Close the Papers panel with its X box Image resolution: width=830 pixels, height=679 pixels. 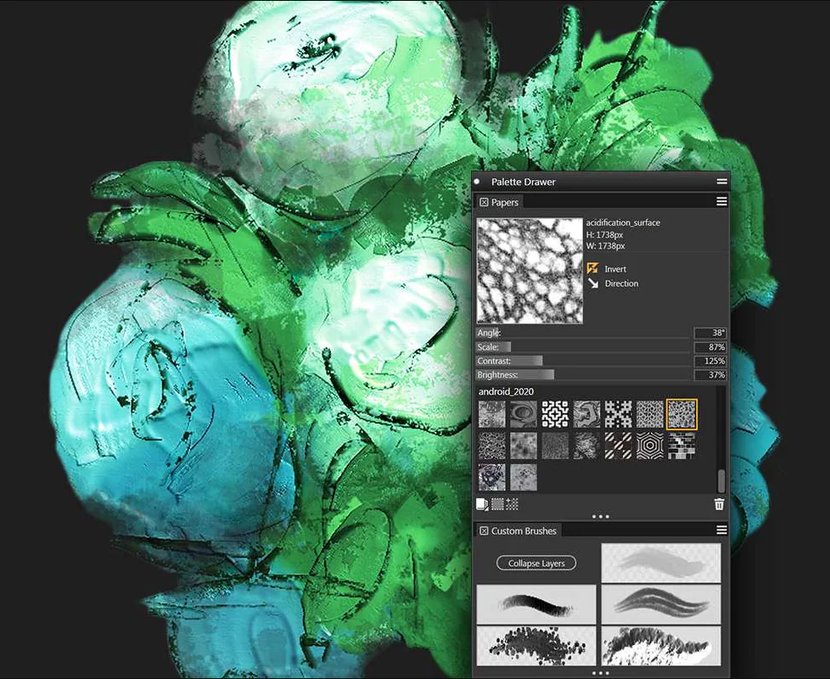pos(484,202)
